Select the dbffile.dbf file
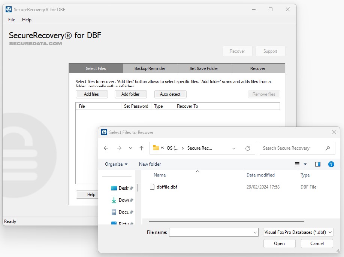This screenshot has width=344, height=257. [167, 187]
